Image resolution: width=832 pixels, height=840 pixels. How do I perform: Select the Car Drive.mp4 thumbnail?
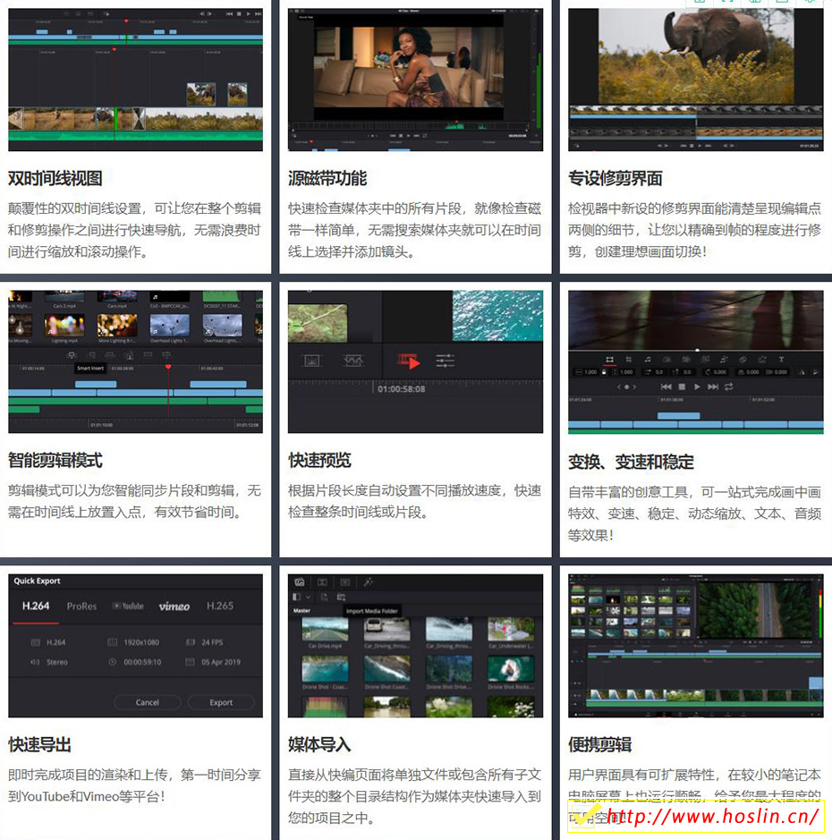pyautogui.click(x=325, y=630)
